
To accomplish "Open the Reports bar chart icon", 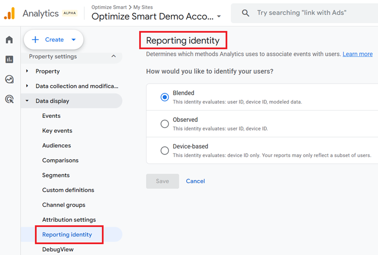I will click(x=9, y=59).
